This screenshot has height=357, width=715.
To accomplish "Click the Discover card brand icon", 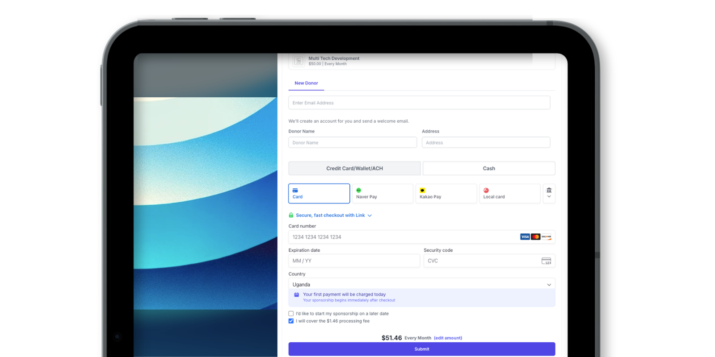I will [x=547, y=237].
